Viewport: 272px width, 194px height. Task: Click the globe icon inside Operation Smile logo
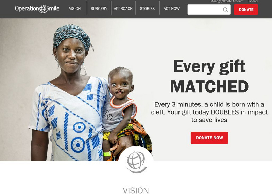[x=43, y=9]
